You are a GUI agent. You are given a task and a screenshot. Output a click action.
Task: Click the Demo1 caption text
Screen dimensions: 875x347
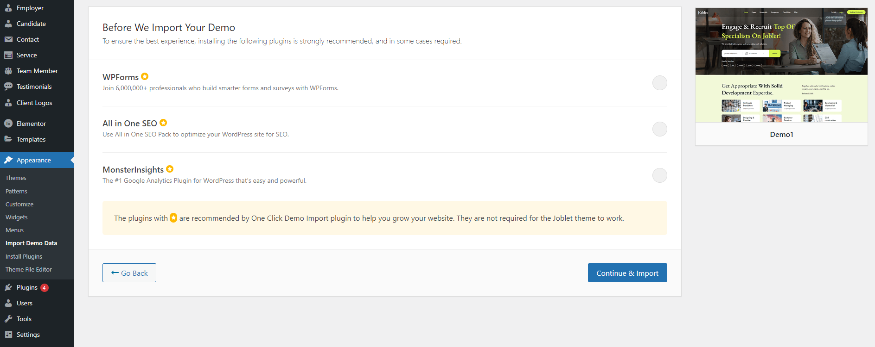(781, 134)
